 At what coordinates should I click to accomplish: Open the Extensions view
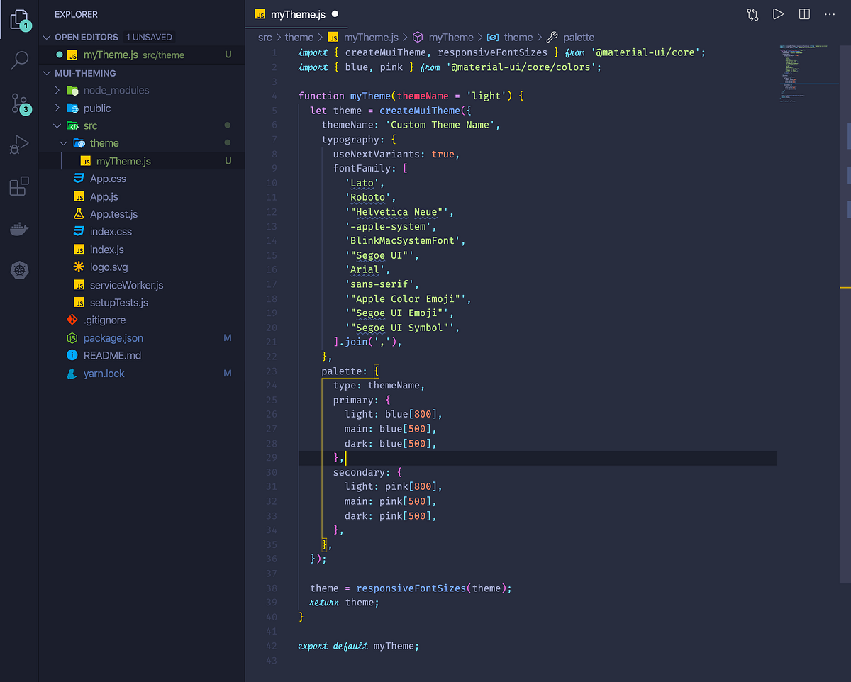tap(19, 187)
